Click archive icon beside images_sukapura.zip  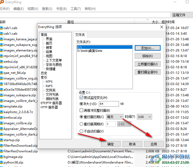click(1, 95)
